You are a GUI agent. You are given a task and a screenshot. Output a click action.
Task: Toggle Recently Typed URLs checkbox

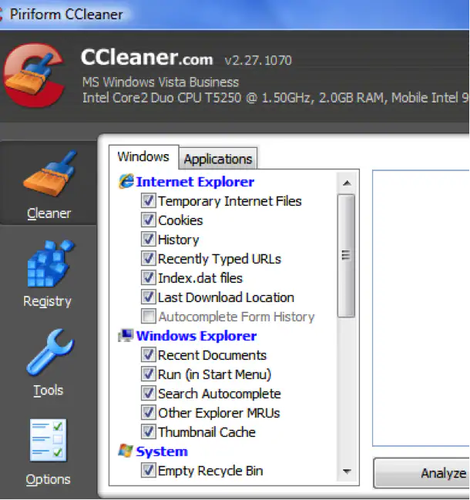pyautogui.click(x=148, y=259)
